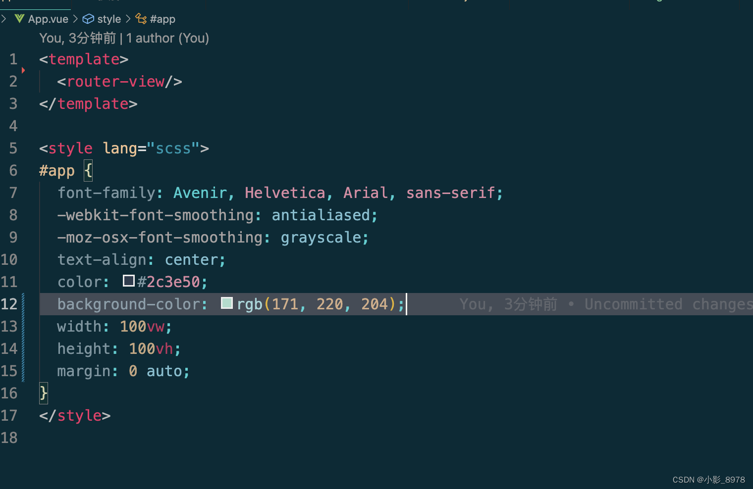Viewport: 753px width, 489px height.
Task: Open the breadcrumb dropdown for "#app"
Action: 162,19
